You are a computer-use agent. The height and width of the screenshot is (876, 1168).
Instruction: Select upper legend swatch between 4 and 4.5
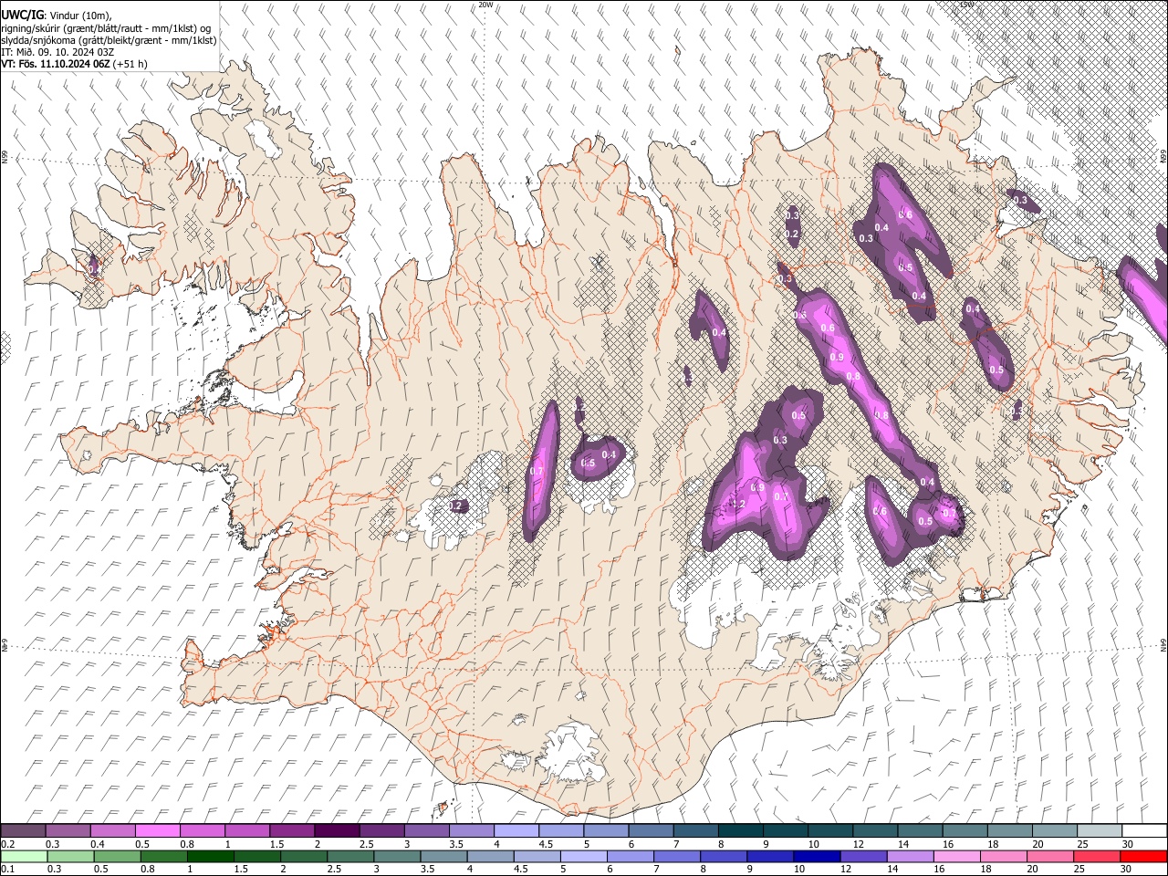click(516, 830)
